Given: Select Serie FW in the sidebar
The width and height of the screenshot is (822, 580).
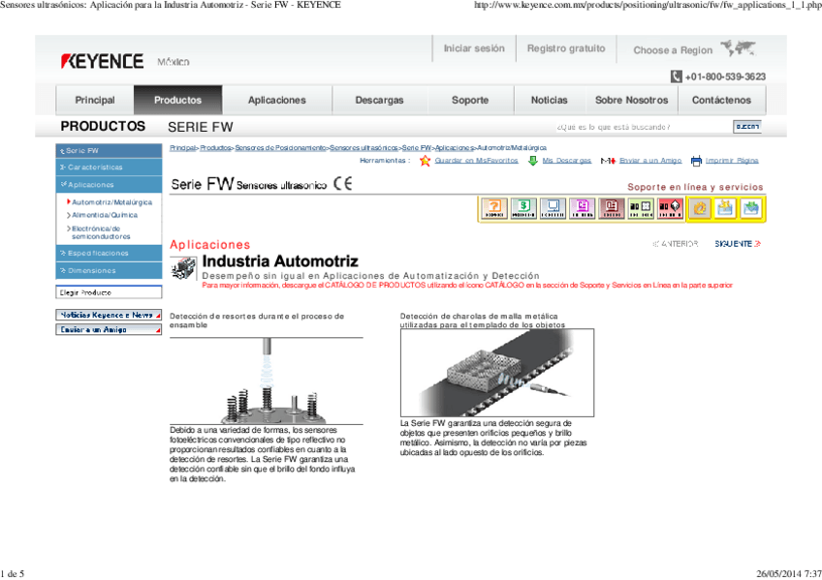Looking at the screenshot, I should [x=109, y=151].
